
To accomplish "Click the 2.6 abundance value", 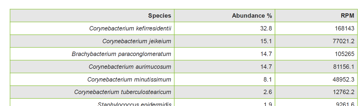I will [x=268, y=92].
